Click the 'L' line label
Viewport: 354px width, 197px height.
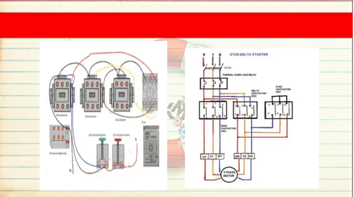tap(136, 140)
